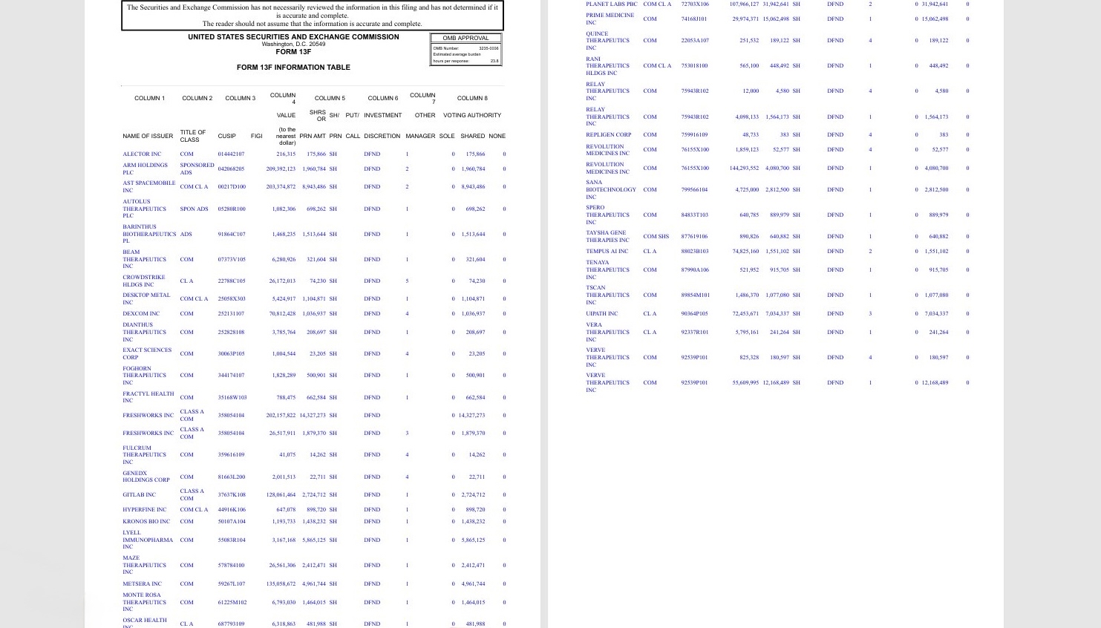Viewport: 1101px width, 628px height.
Task: Select SPONSORED ADS class for ARM Holdings
Action: coord(197,169)
